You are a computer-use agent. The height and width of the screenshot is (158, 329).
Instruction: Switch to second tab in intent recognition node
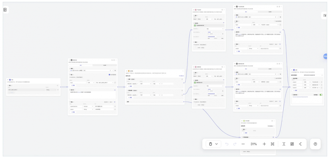tap(105, 66)
